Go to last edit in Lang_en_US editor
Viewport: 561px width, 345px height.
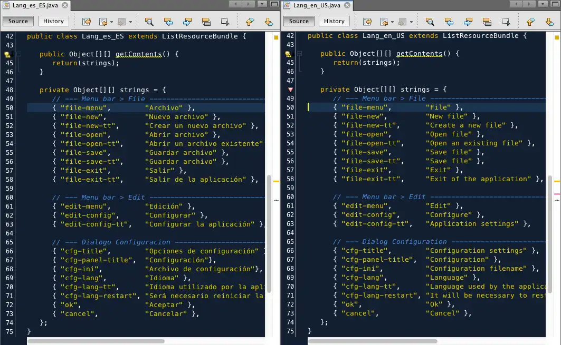tap(367, 22)
